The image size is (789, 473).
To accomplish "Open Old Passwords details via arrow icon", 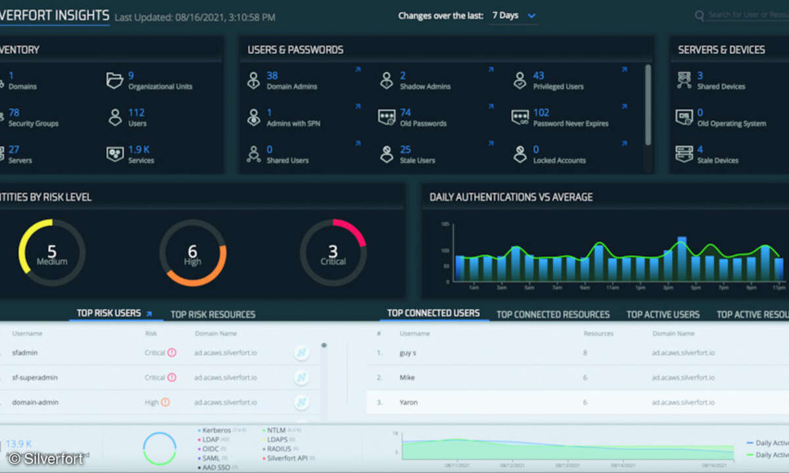I will [x=491, y=106].
